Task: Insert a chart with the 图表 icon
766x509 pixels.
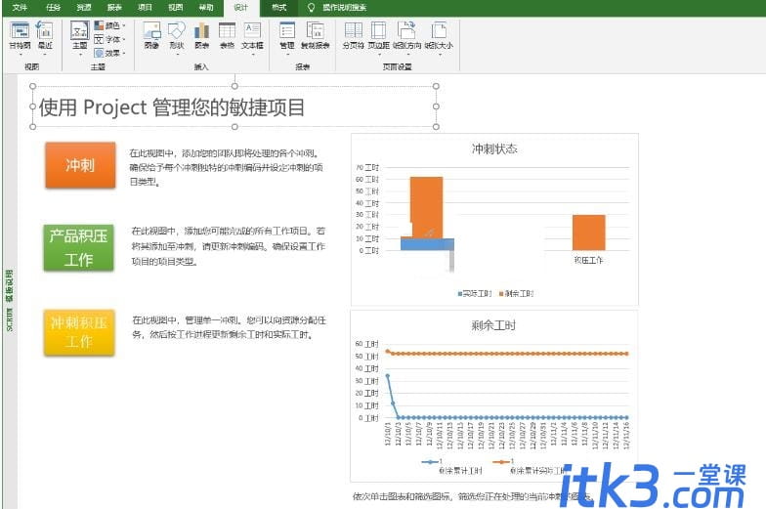Action: [201, 30]
